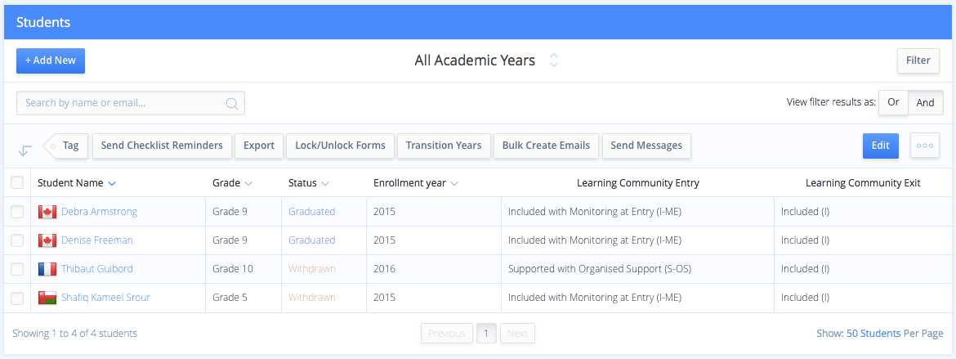Click Debra Armstrong's Canada flag icon
The width and height of the screenshot is (956, 359).
[x=47, y=212]
